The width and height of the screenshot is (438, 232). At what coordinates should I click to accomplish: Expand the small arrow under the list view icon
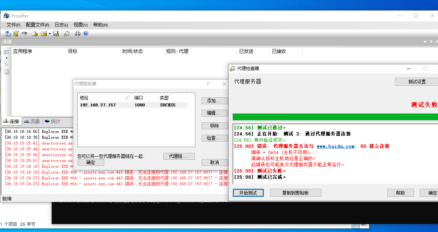(x=6, y=58)
